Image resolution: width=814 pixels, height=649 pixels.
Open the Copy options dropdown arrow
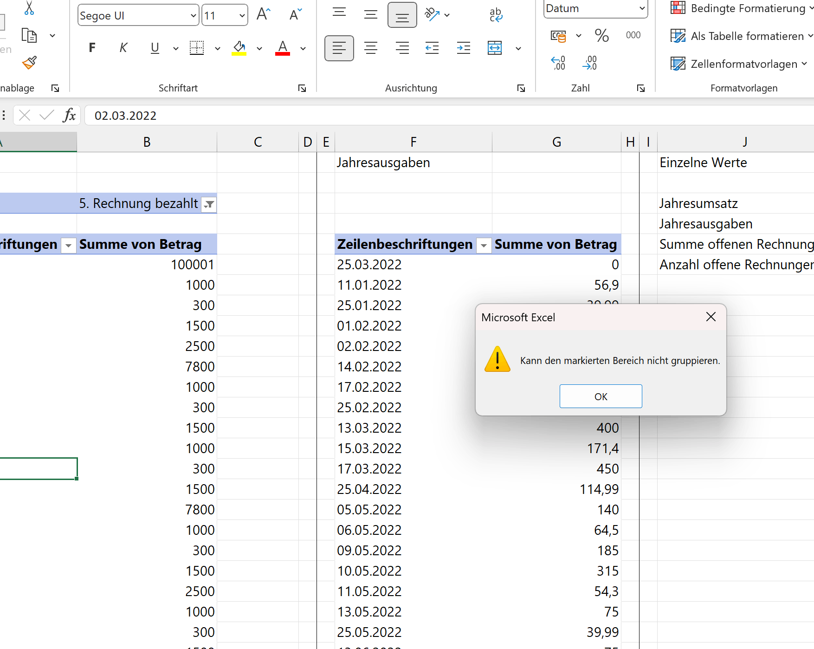[52, 35]
